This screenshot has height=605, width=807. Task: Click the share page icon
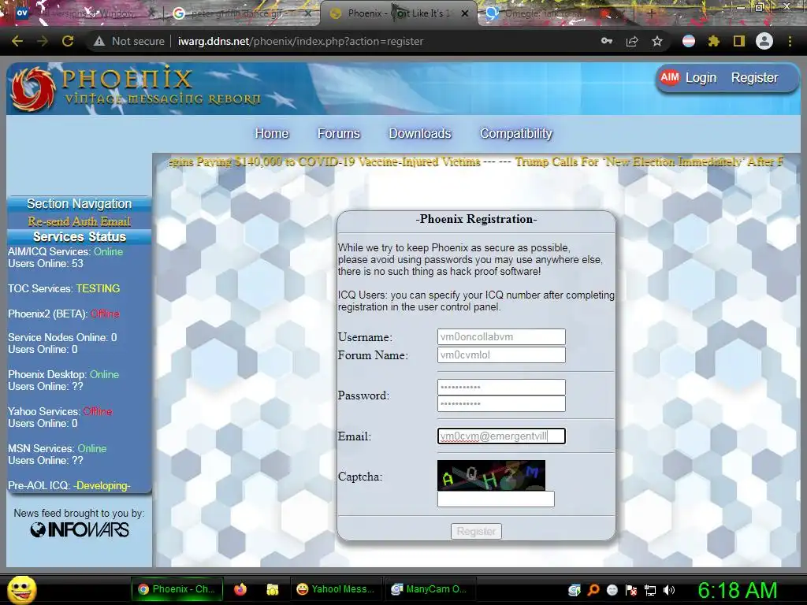pyautogui.click(x=632, y=41)
